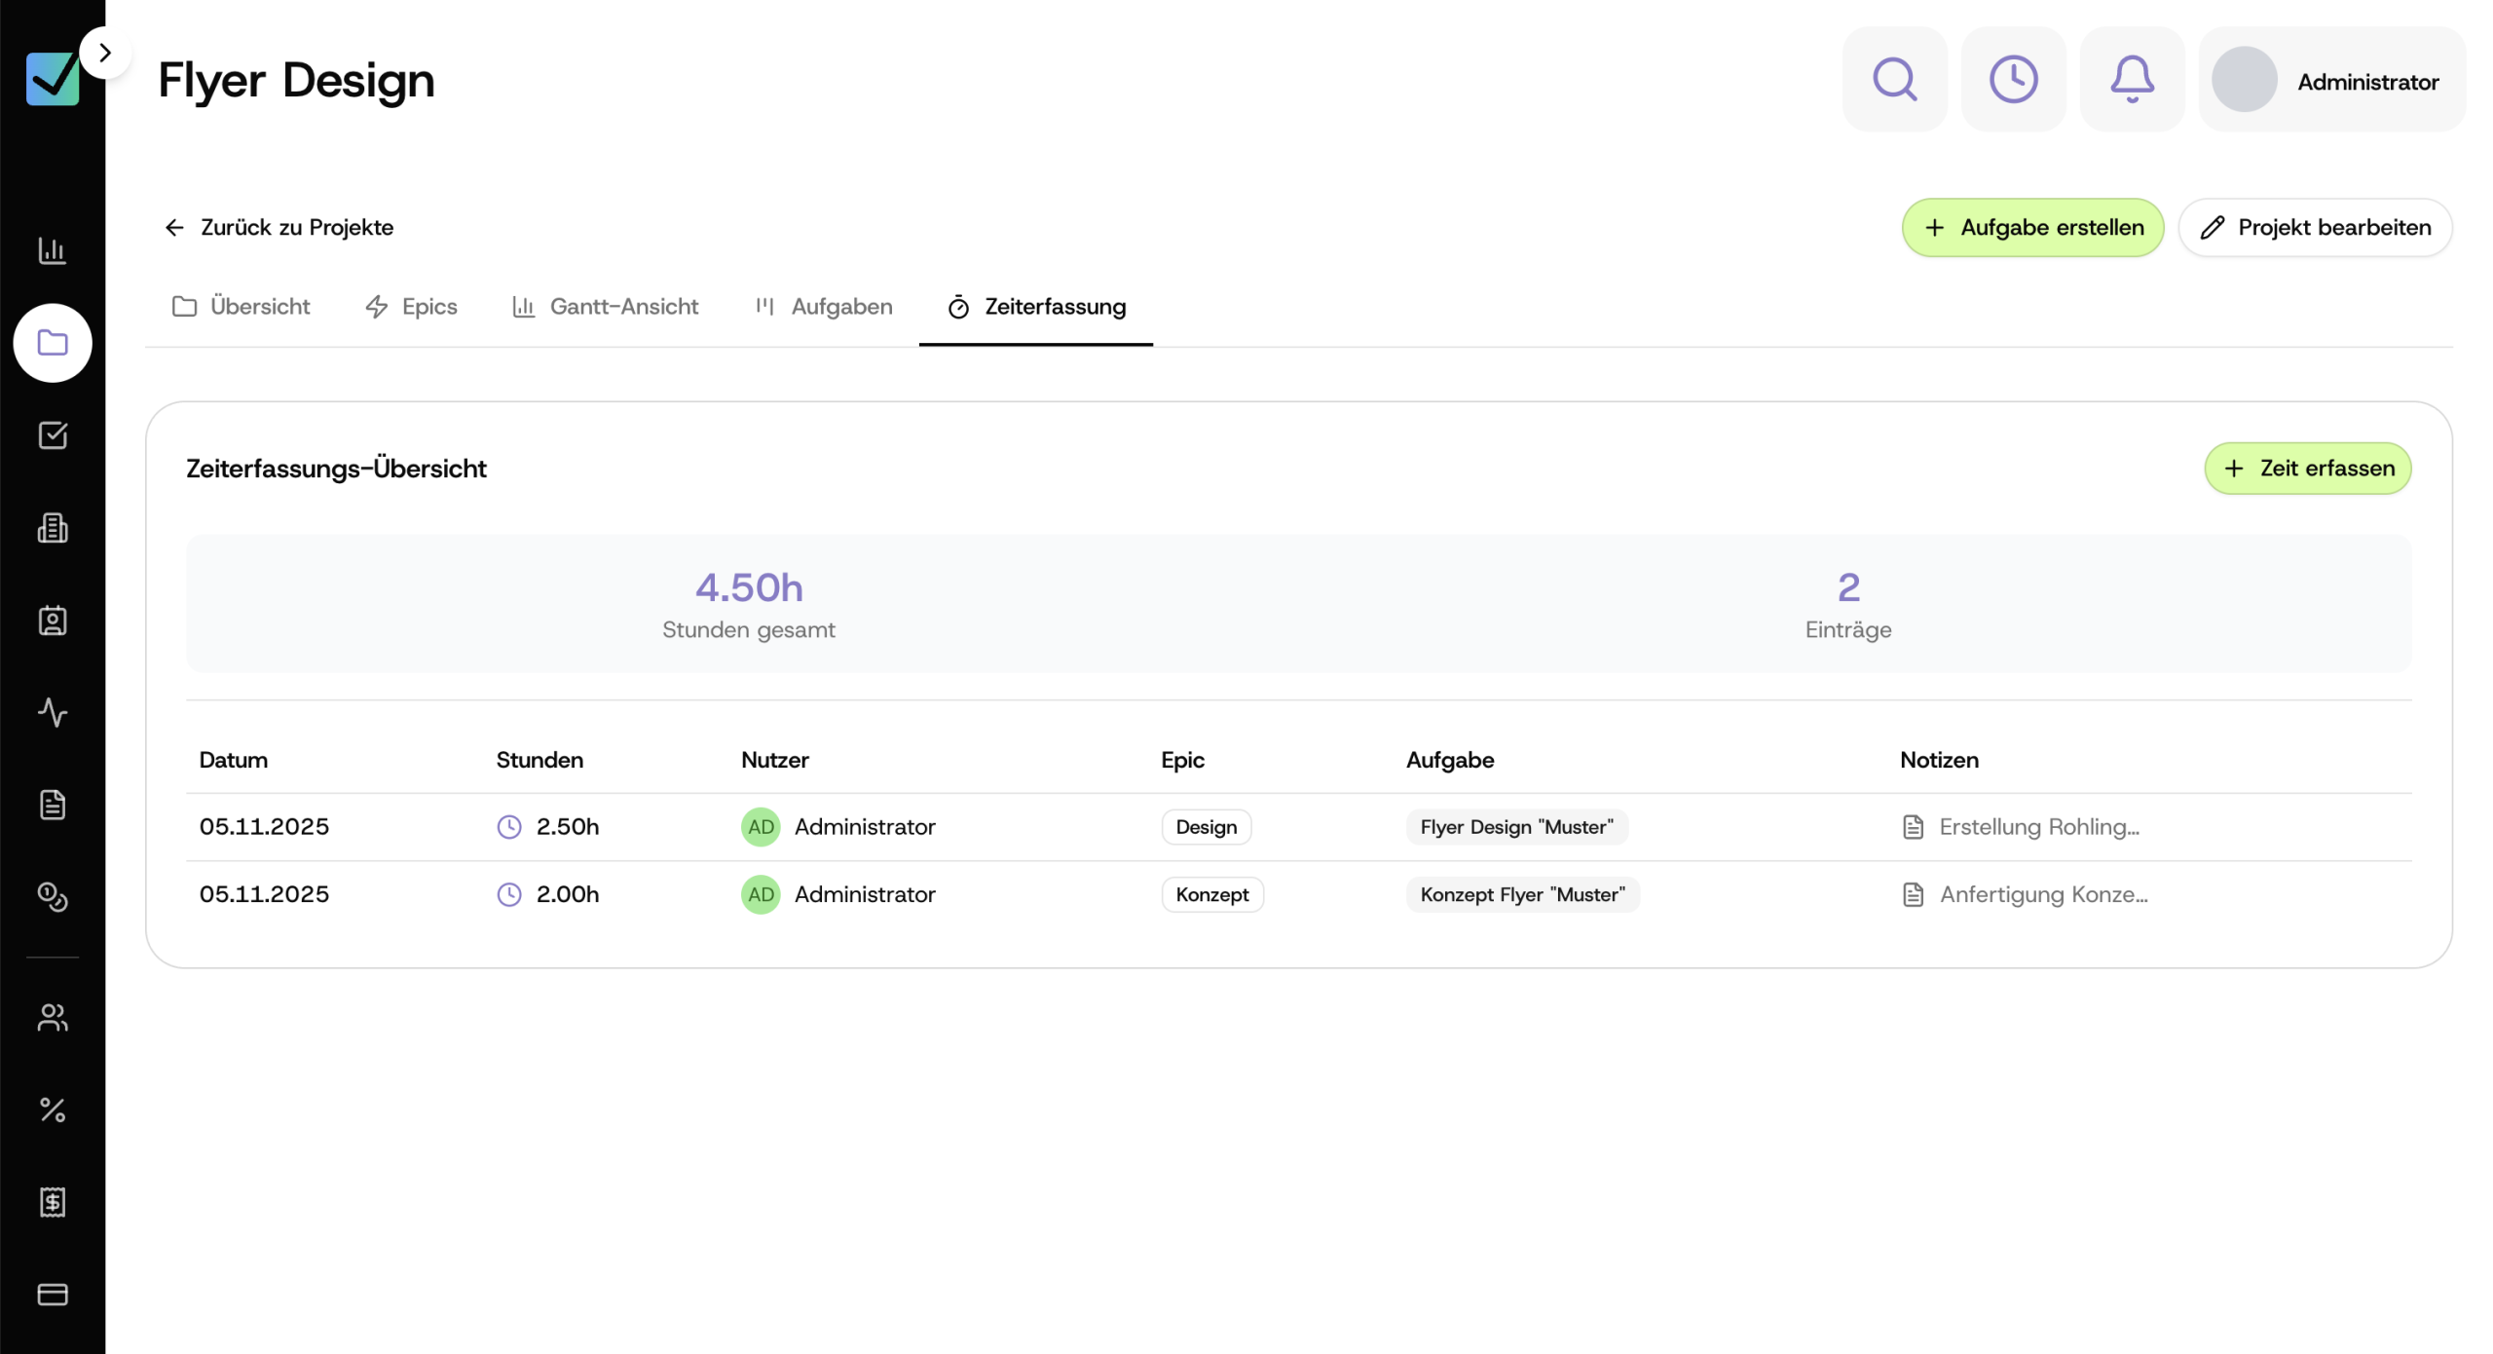
Task: Open the activity pulse sidebar icon
Action: pyautogui.click(x=53, y=712)
